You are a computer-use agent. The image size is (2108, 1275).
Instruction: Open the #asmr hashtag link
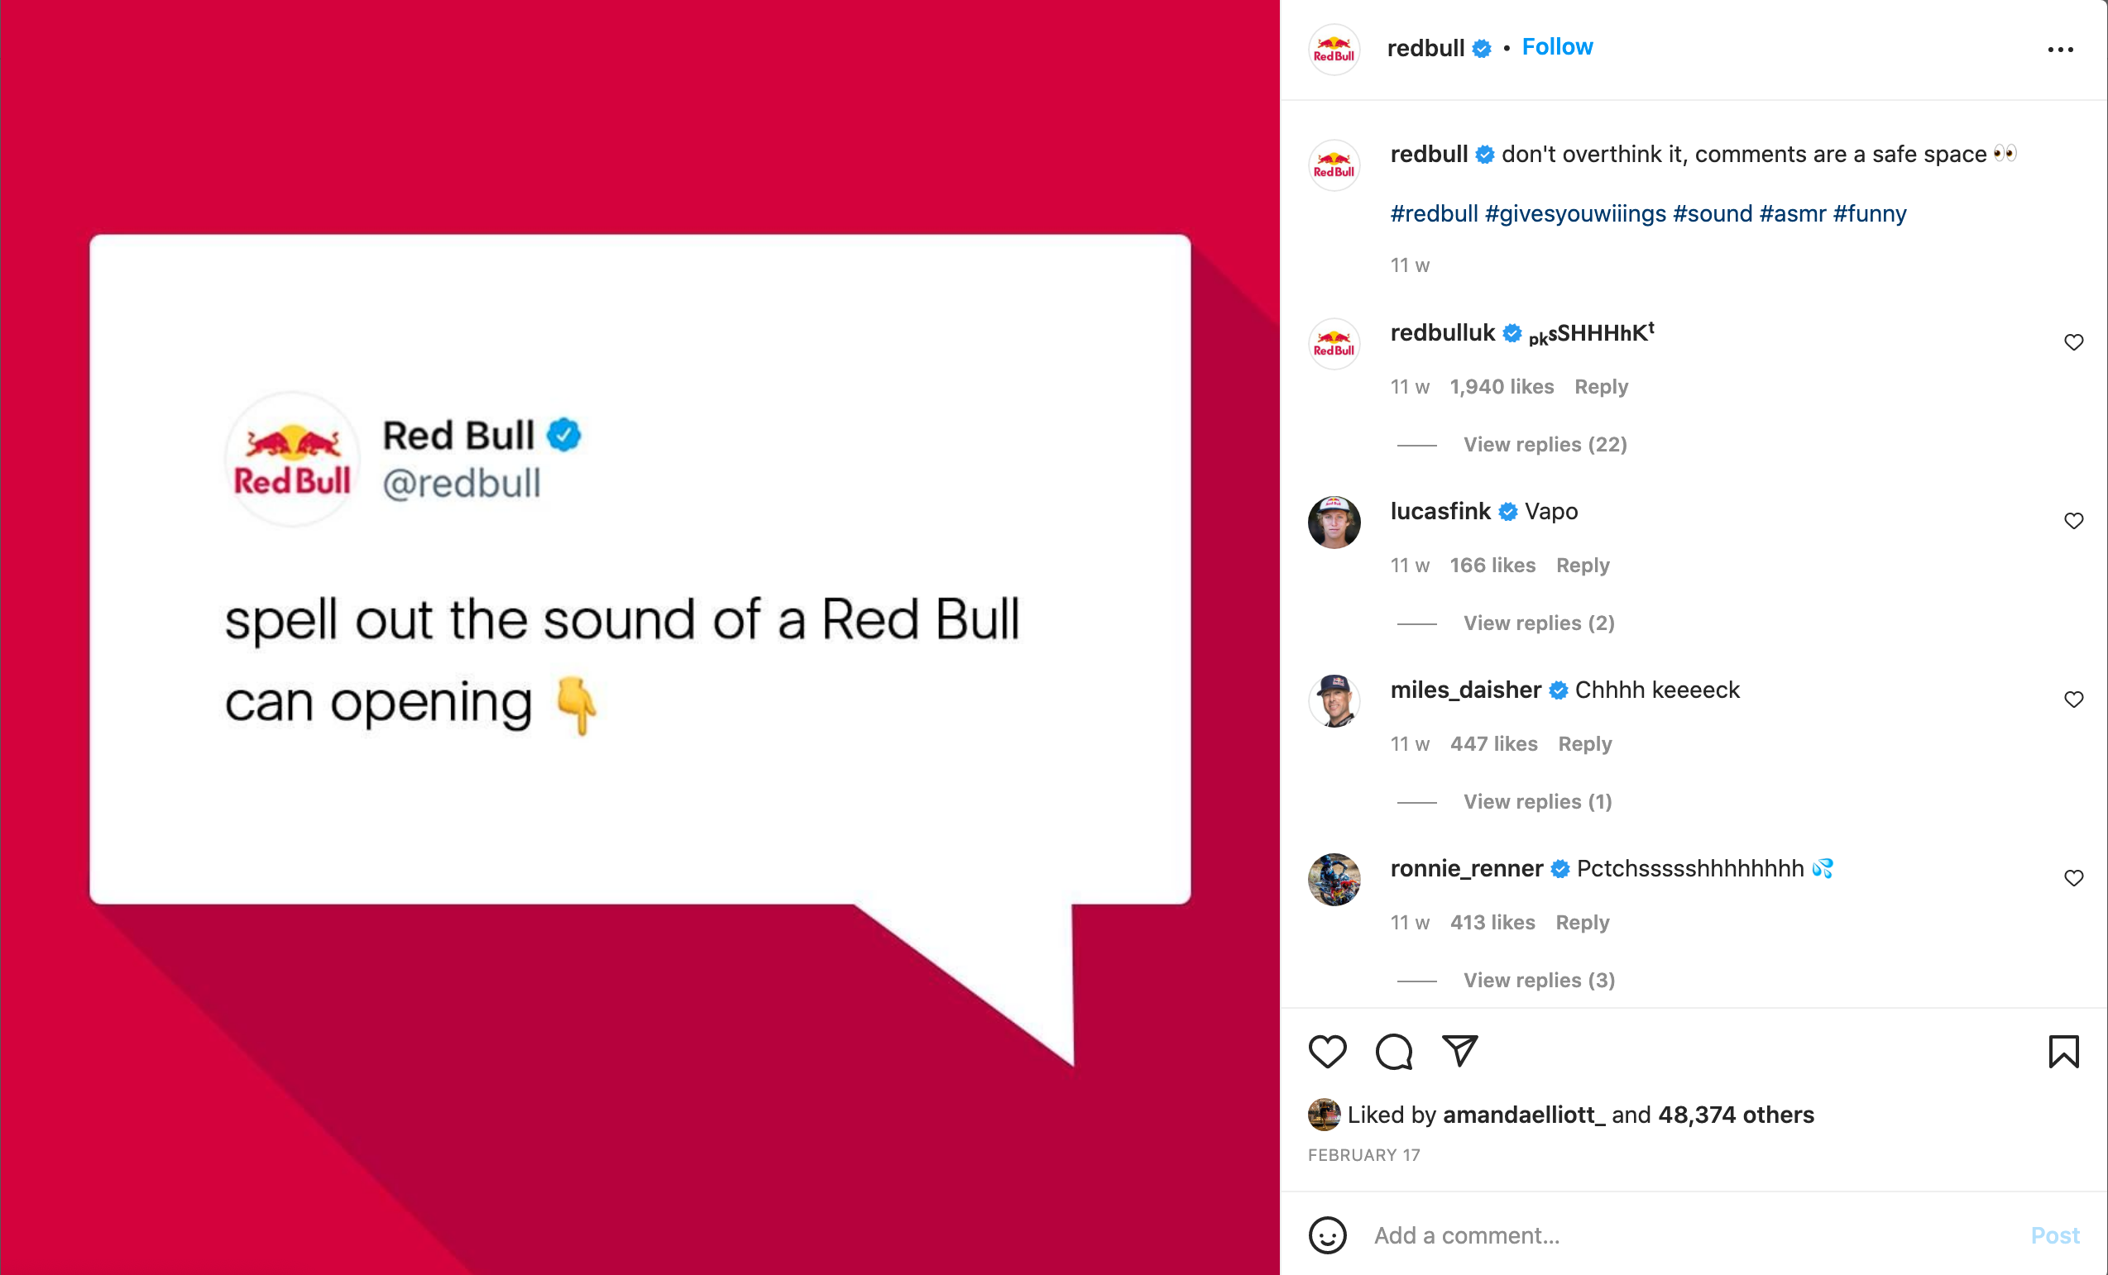tap(1792, 213)
